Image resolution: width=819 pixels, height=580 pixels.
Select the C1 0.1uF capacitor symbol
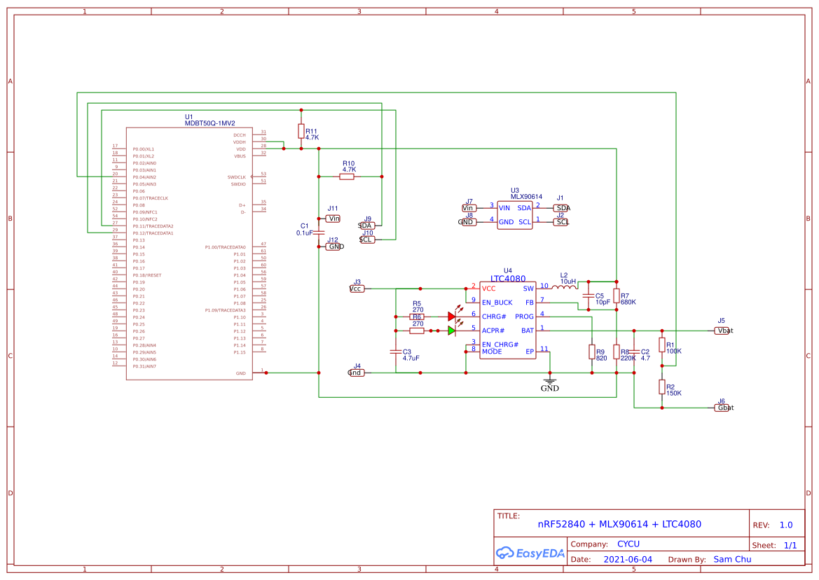coord(319,231)
